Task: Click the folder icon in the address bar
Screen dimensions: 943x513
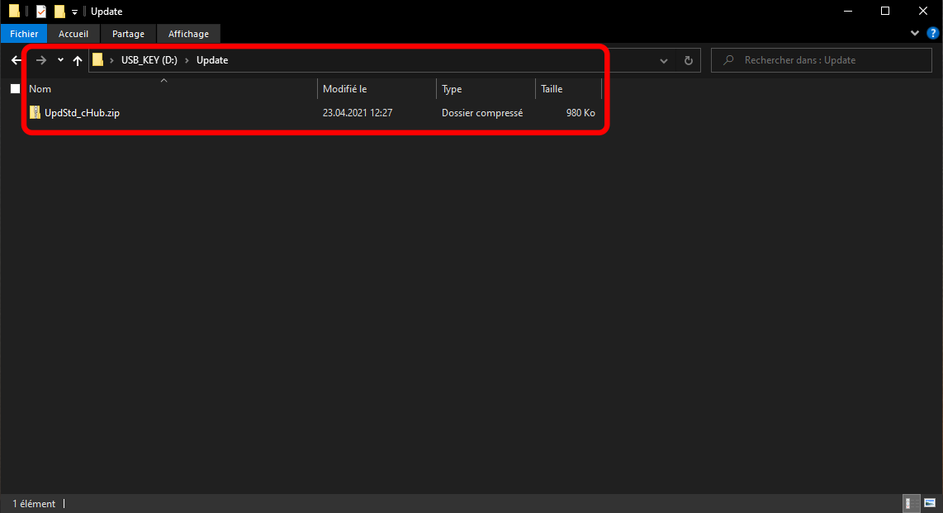Action: pos(97,60)
